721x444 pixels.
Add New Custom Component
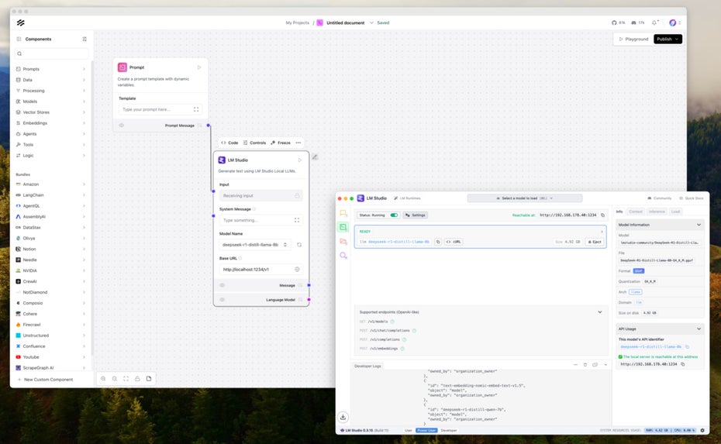45,380
